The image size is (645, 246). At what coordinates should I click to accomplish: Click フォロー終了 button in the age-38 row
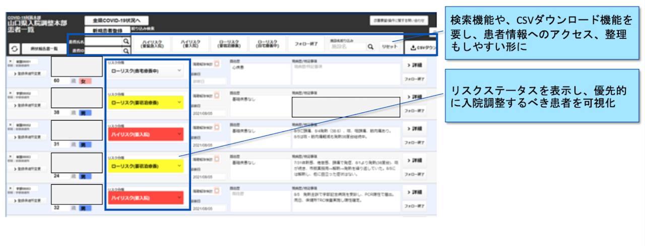coord(414,110)
